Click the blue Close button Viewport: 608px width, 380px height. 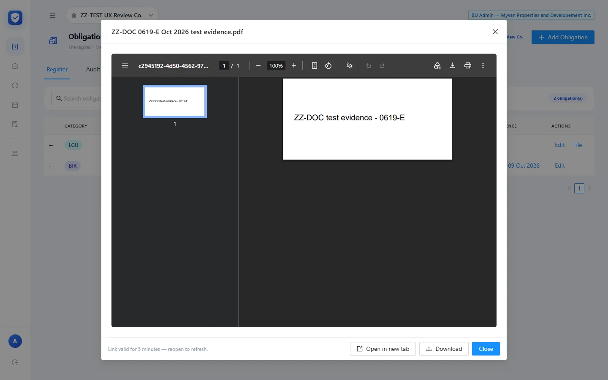click(486, 349)
